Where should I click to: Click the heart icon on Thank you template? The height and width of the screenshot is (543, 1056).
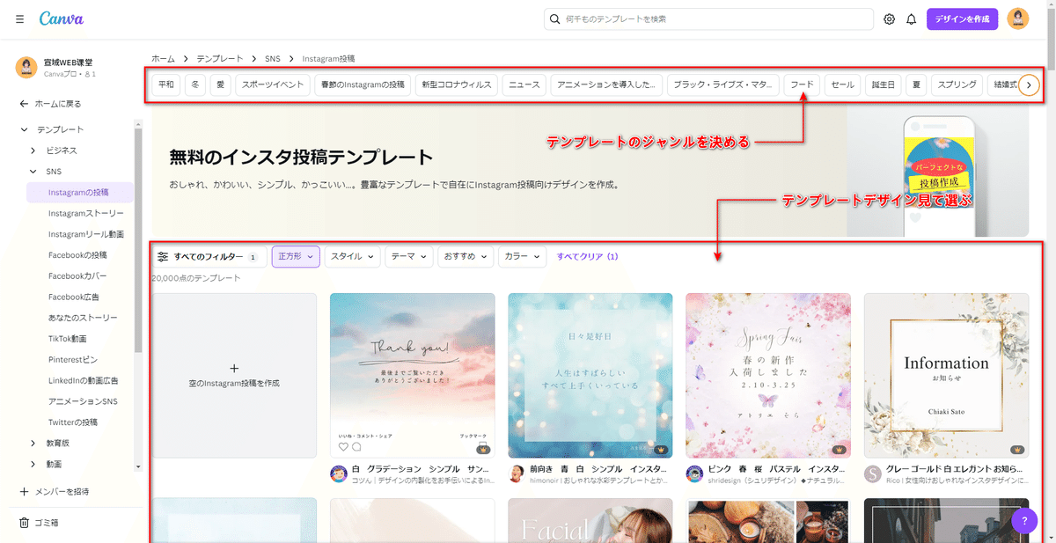point(343,447)
